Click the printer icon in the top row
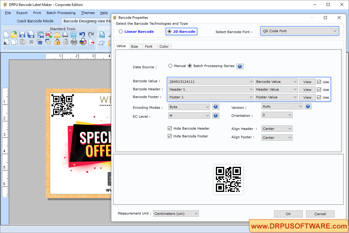349x233 pixels. pyautogui.click(x=65, y=35)
